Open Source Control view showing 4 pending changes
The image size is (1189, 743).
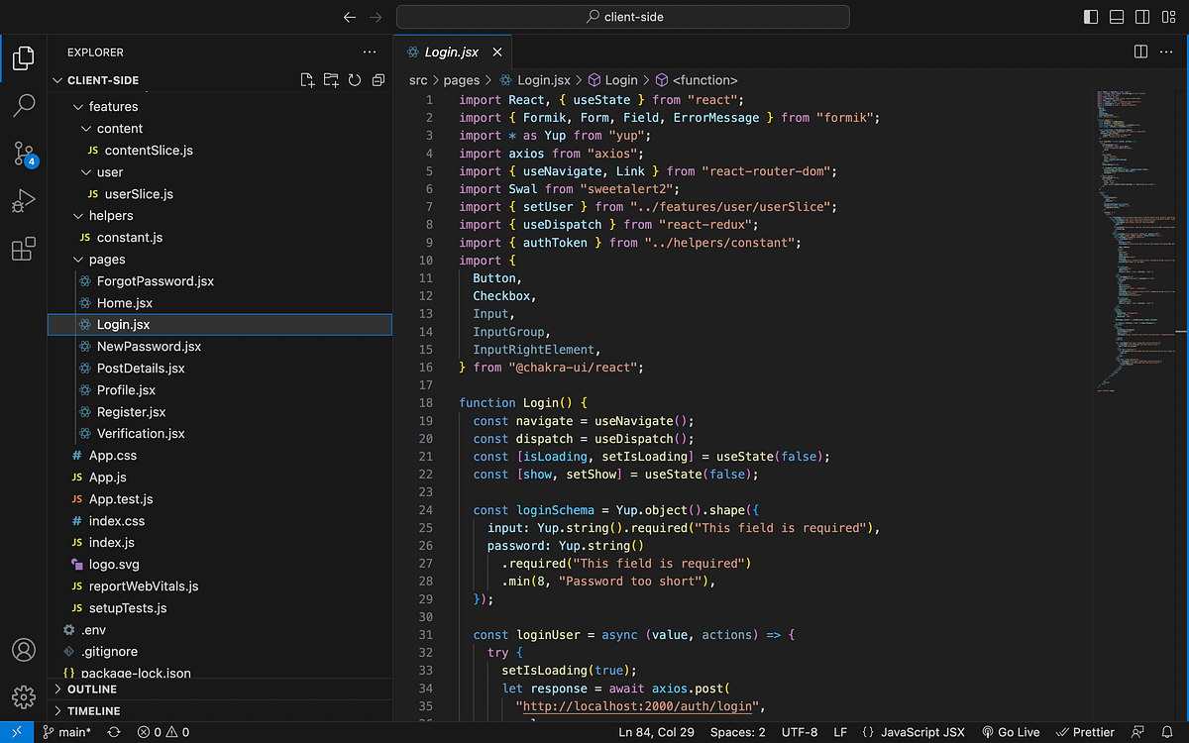click(24, 154)
